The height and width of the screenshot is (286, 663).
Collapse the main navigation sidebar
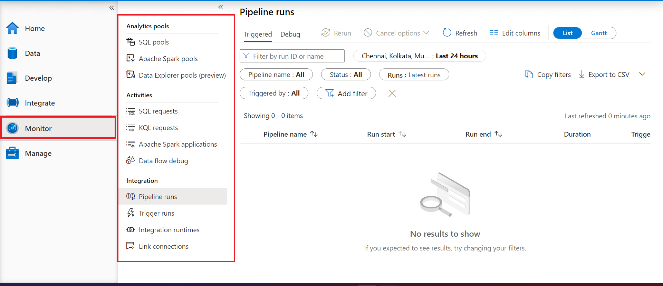pyautogui.click(x=112, y=8)
